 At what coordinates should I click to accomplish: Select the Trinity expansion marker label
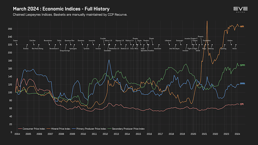pyautogui.click(x=59, y=41)
